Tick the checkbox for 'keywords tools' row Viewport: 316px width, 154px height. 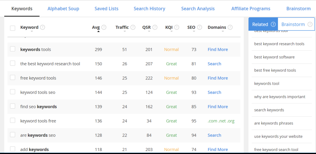coord(13,49)
